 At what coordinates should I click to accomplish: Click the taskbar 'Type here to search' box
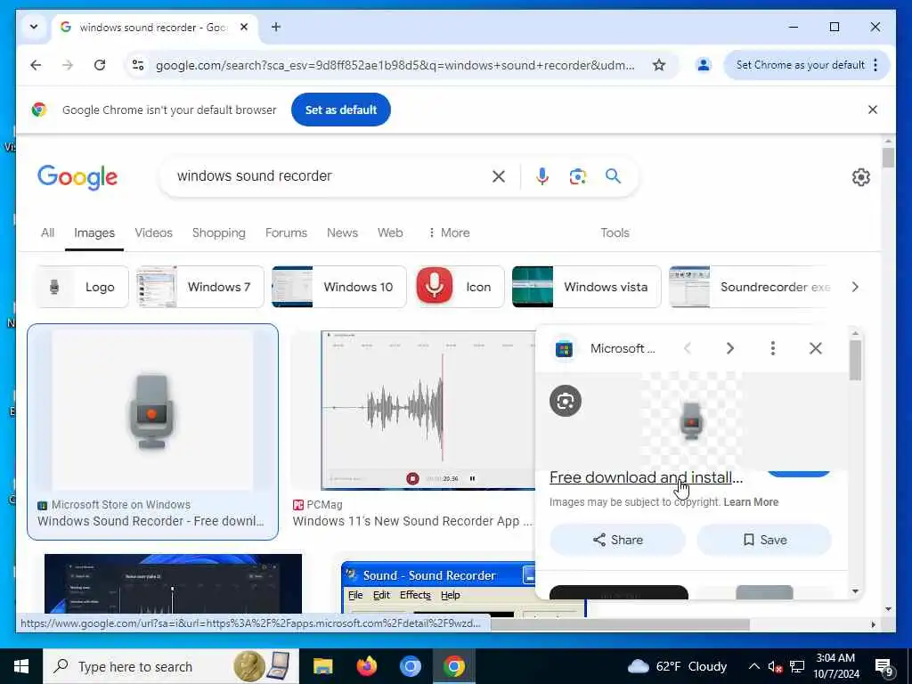point(171,666)
